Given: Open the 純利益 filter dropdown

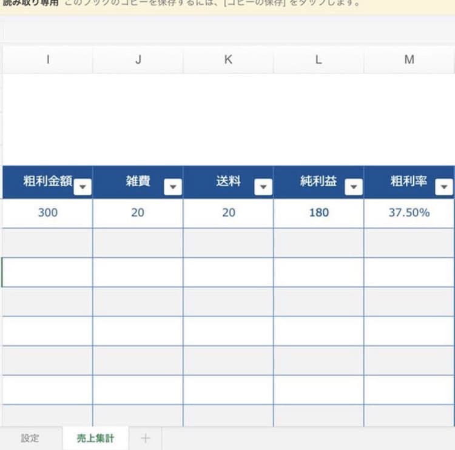Looking at the screenshot, I should point(354,187).
